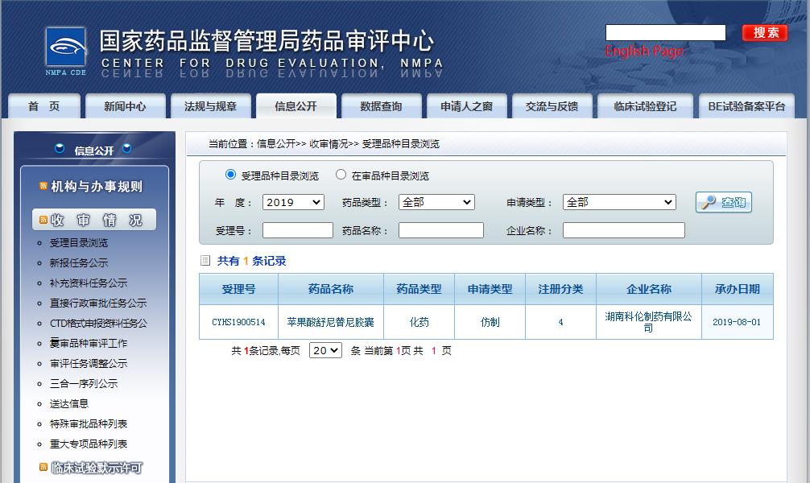Open the 临床试验登记 navigation tab
The width and height of the screenshot is (810, 483).
click(x=645, y=106)
